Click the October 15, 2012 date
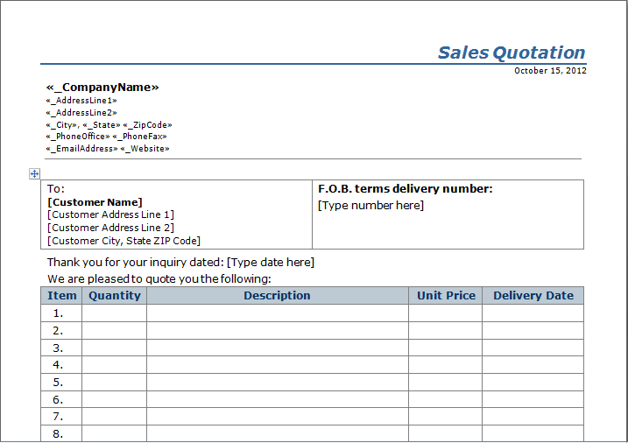 (550, 71)
